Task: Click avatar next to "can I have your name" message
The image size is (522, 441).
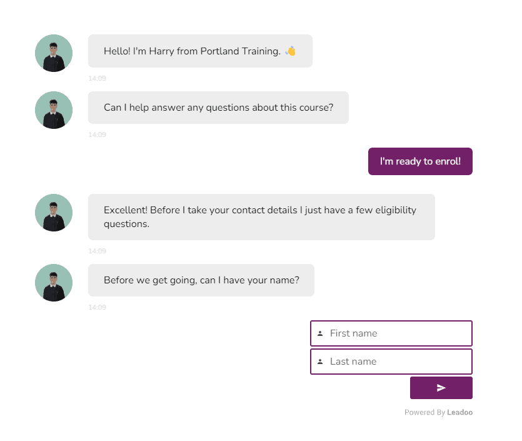Action: click(54, 283)
